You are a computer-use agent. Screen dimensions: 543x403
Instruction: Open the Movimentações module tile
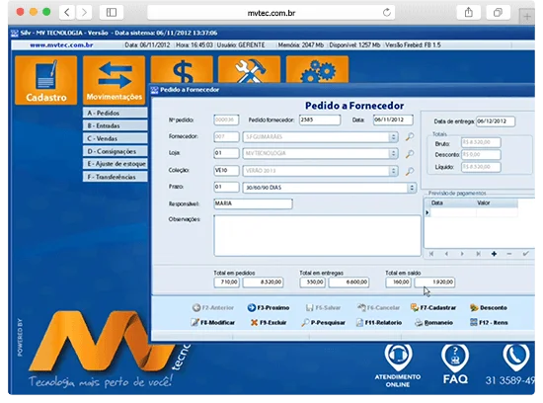pos(114,80)
